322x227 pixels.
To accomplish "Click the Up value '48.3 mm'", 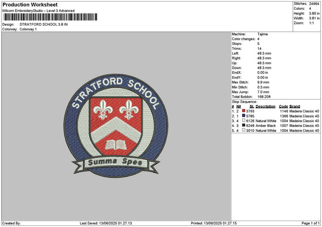I will click(x=264, y=63).
